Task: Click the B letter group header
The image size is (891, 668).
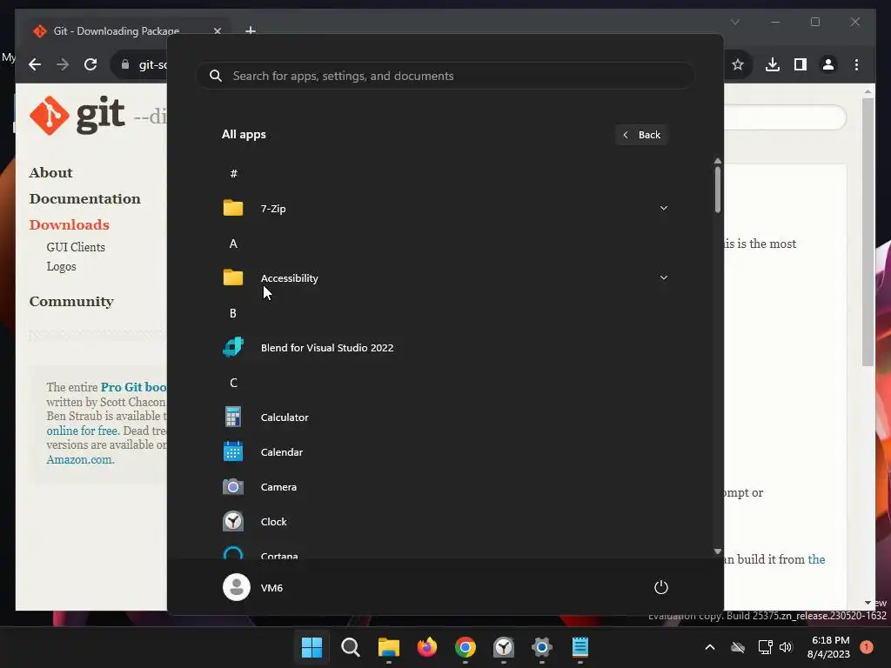Action: pyautogui.click(x=233, y=313)
